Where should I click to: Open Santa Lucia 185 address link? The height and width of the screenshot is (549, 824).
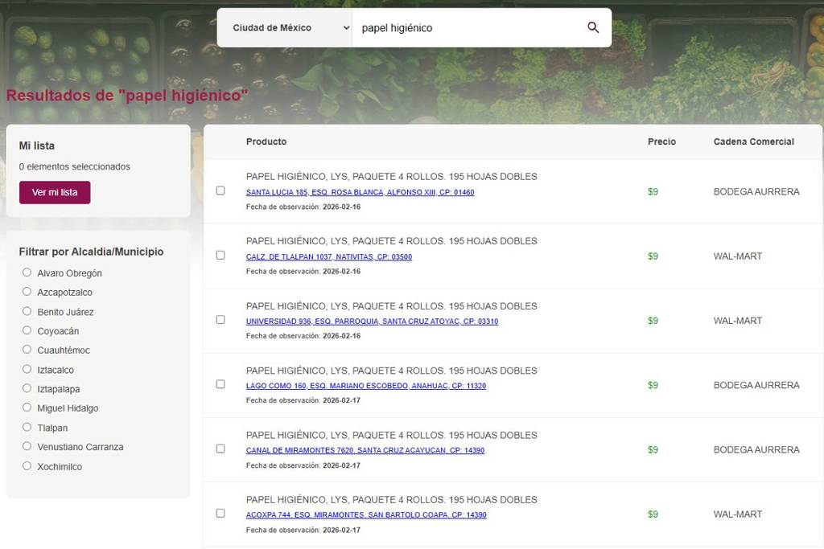pyautogui.click(x=360, y=193)
